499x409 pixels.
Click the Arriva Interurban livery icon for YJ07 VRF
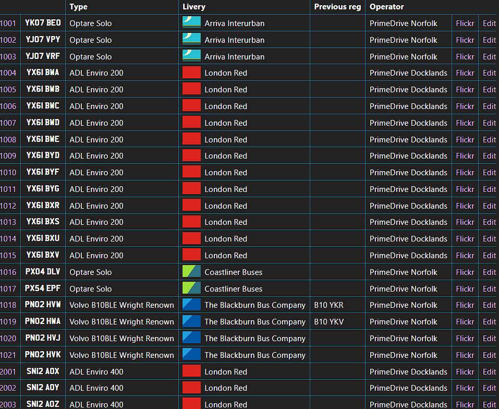pos(191,56)
